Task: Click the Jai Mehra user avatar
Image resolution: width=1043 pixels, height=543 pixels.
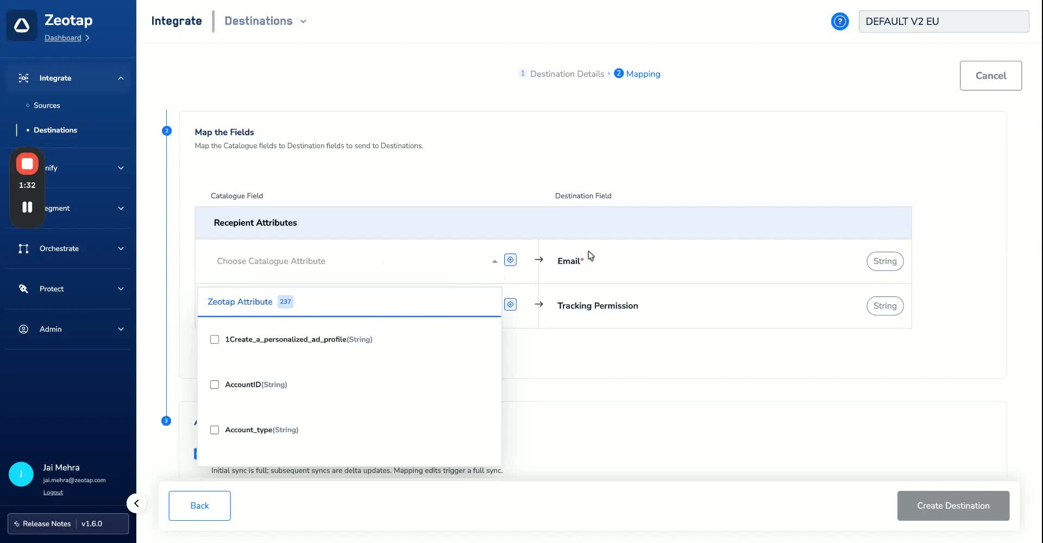Action: (21, 474)
